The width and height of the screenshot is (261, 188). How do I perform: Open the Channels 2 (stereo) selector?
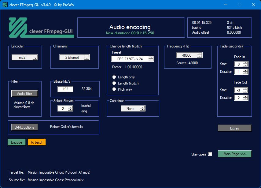(x=75, y=57)
